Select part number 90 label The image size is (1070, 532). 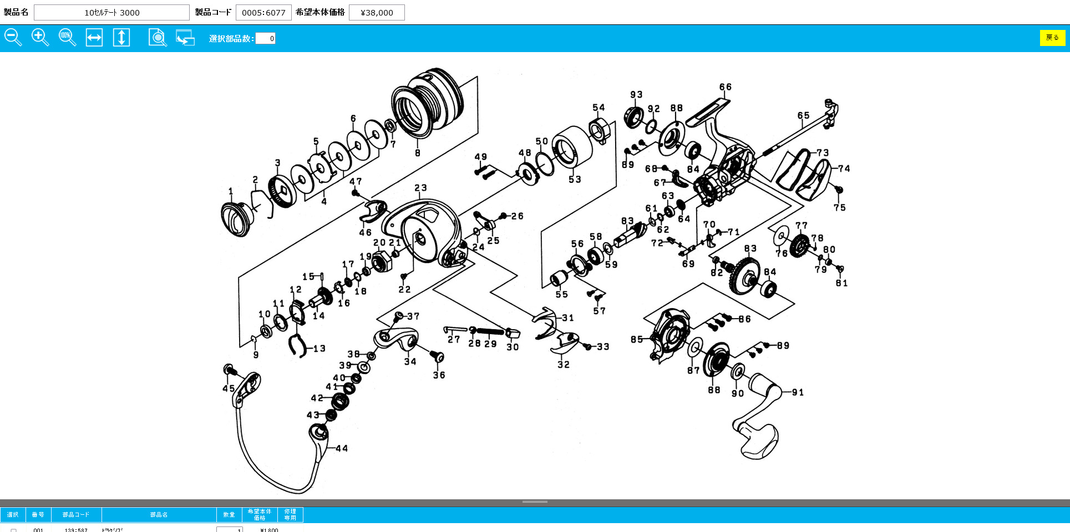point(738,393)
